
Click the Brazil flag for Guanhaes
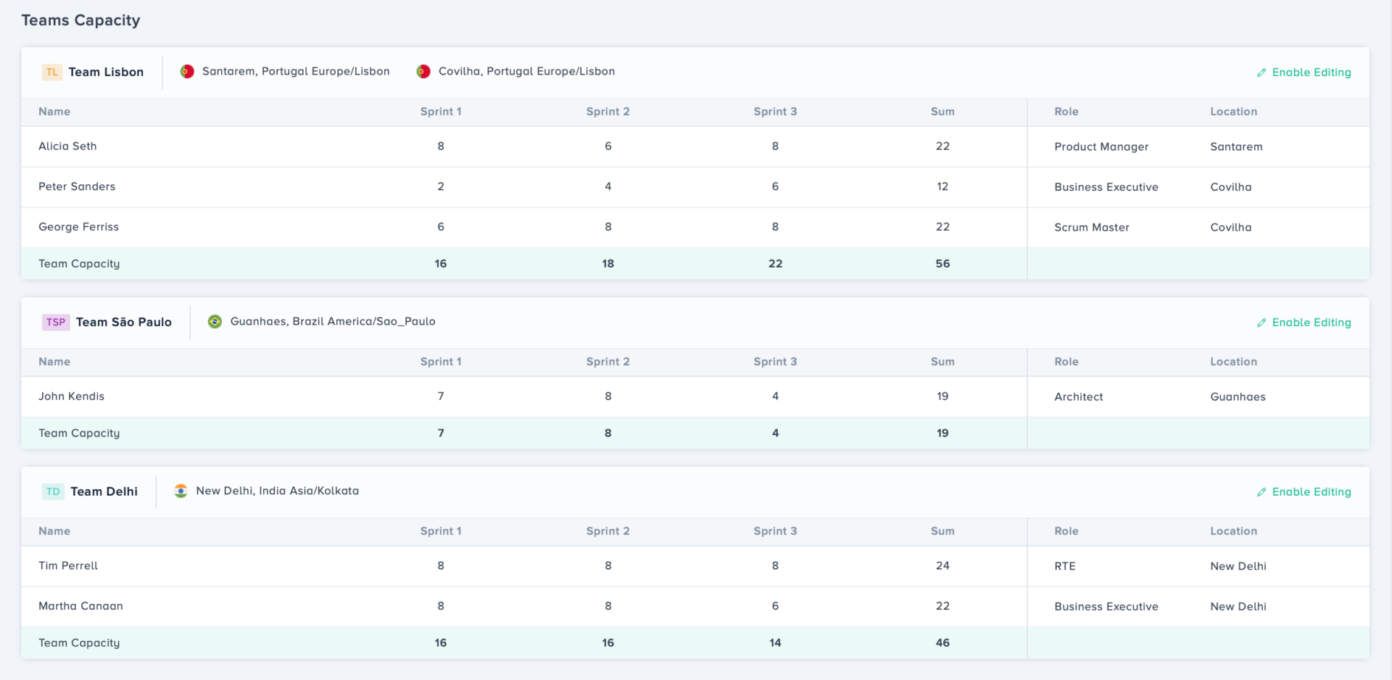tap(214, 321)
